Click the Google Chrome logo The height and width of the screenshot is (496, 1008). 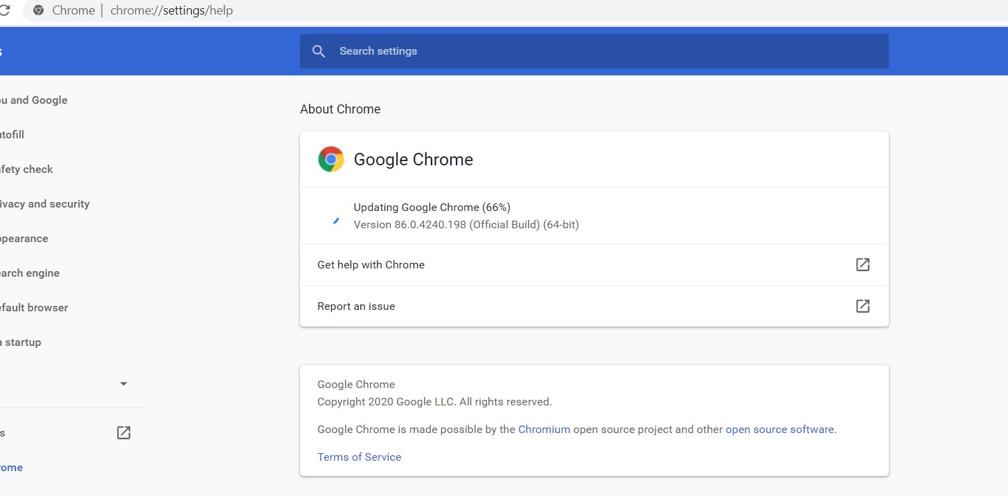coord(331,159)
